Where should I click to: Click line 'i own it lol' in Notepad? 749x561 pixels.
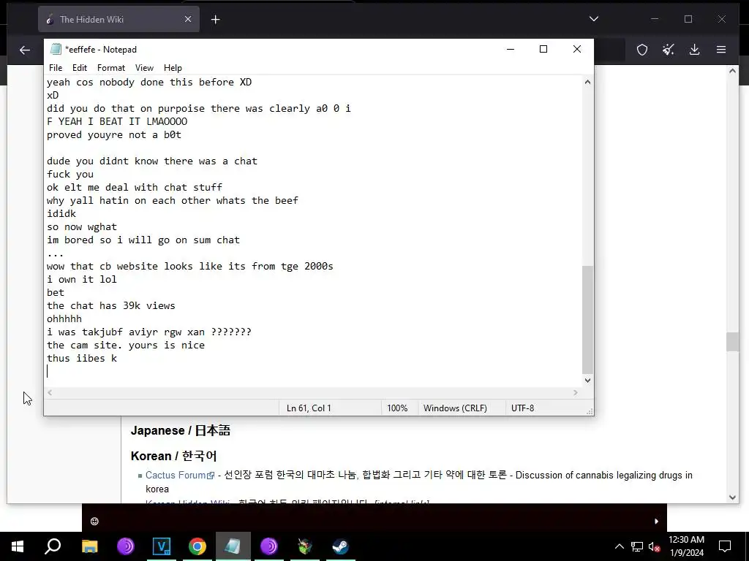pyautogui.click(x=82, y=280)
